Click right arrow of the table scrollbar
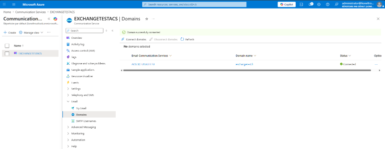Image resolution: width=385 pixels, height=149 pixels. [380, 70]
